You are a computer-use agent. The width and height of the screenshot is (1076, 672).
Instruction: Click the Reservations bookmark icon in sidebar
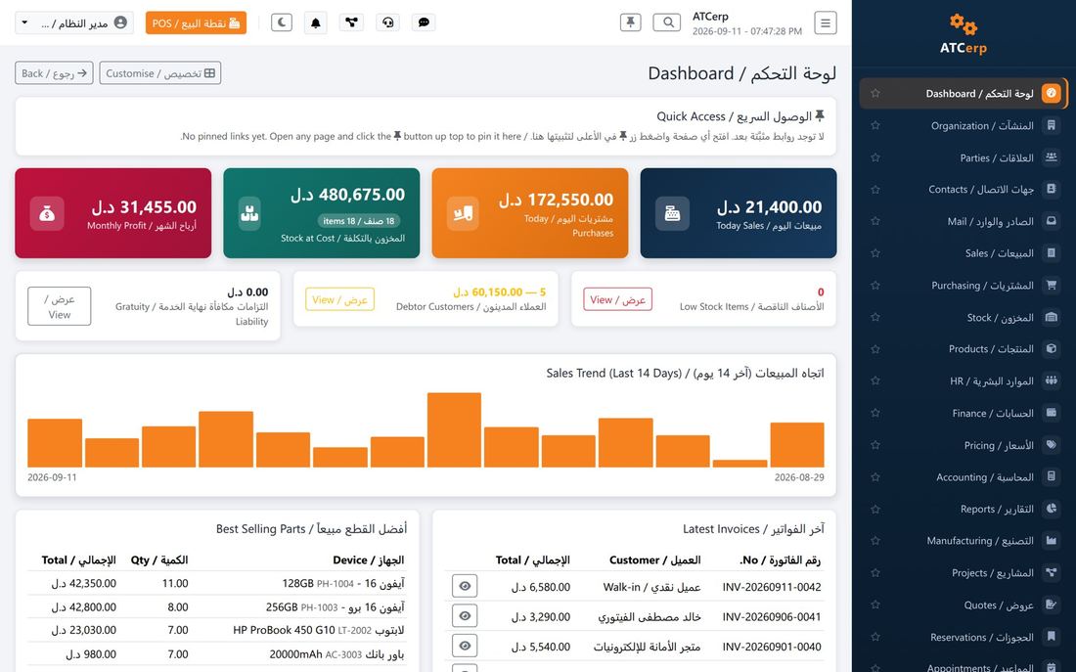tap(1051, 637)
